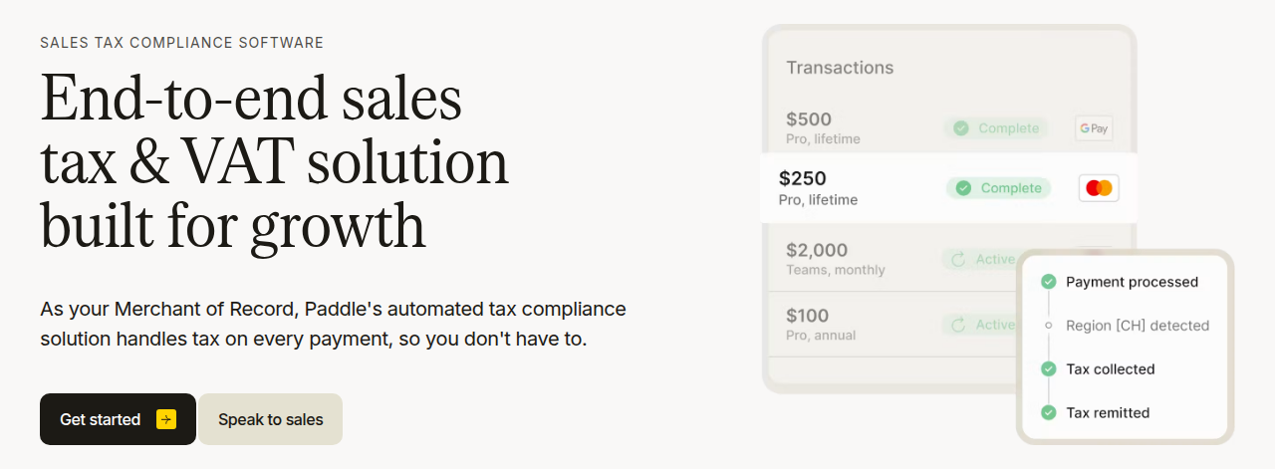The image size is (1275, 469).
Task: Click green checkmark beside Payment processed
Action: (1048, 282)
